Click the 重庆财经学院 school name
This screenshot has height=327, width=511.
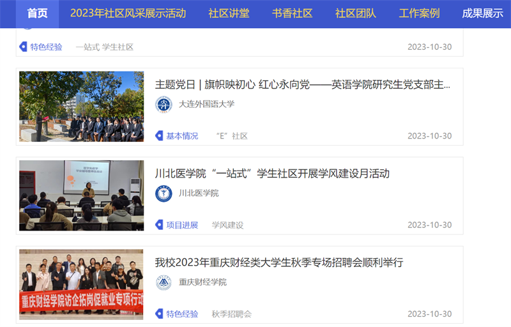202,282
